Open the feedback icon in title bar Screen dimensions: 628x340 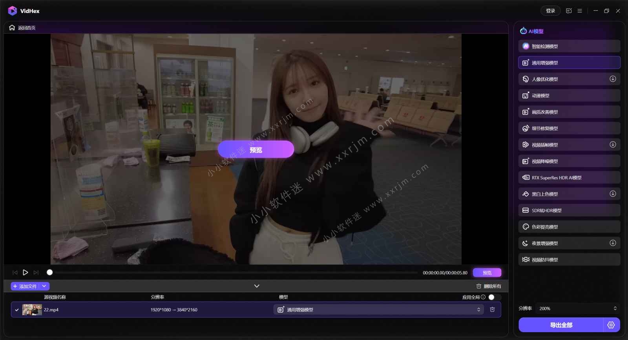[569, 11]
